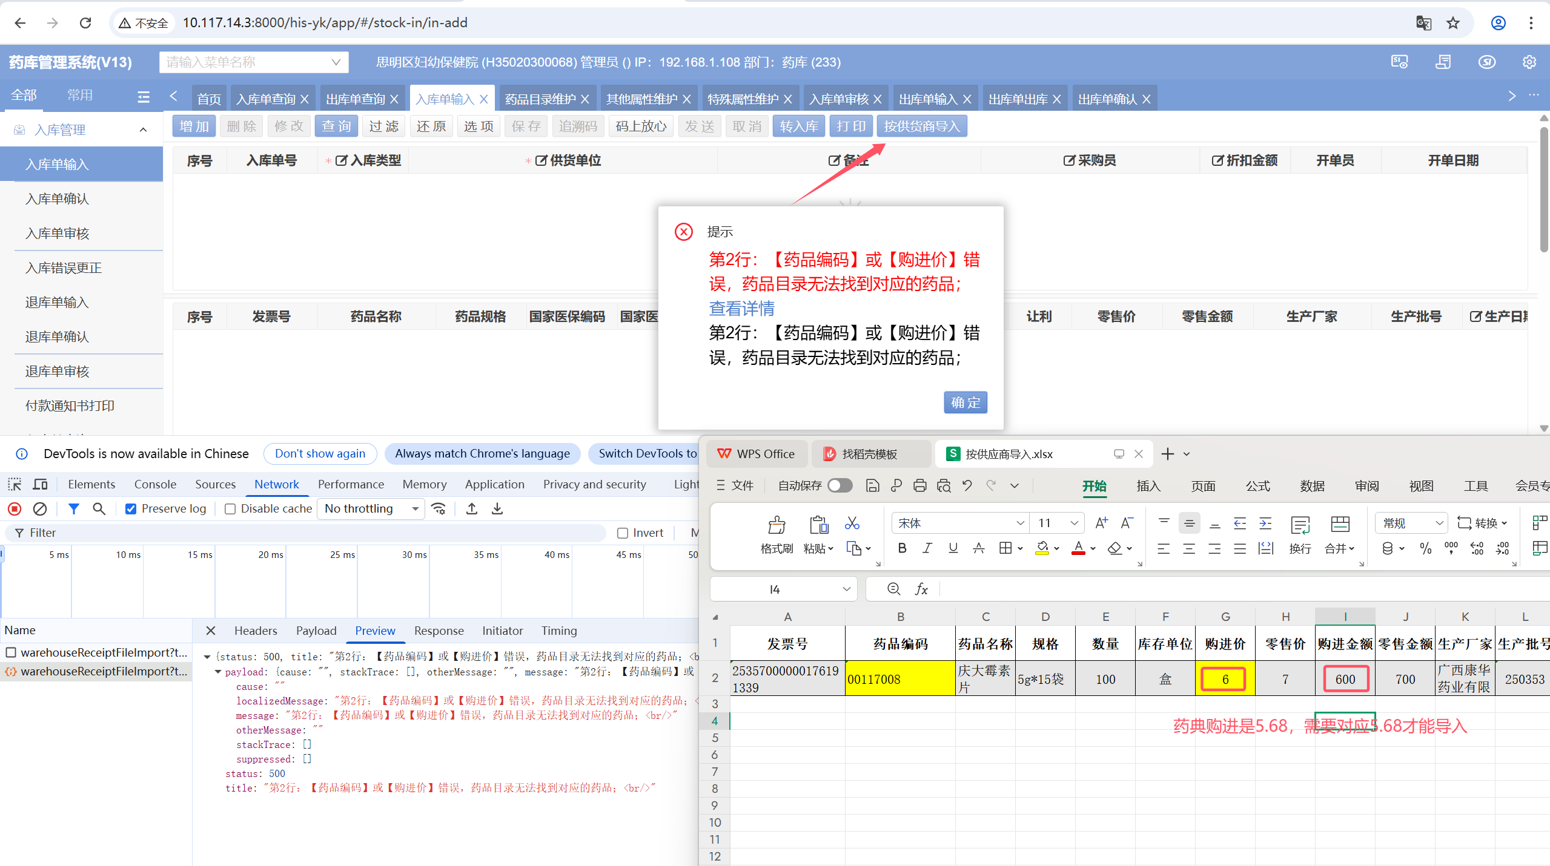Click 确定 in the error dialog
The height and width of the screenshot is (866, 1550).
965,402
